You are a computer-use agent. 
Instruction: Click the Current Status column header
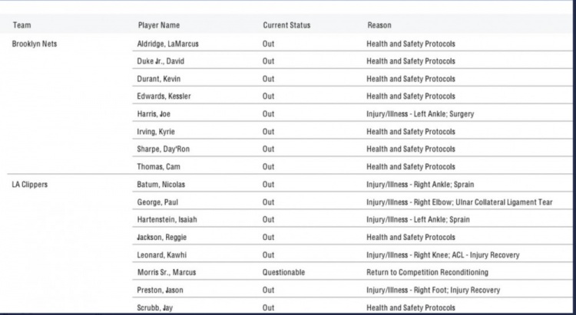(x=286, y=25)
